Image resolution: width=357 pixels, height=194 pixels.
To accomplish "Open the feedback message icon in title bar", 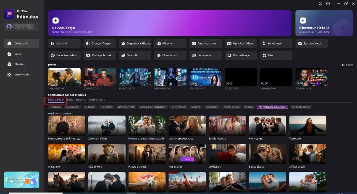I will point(320,3).
